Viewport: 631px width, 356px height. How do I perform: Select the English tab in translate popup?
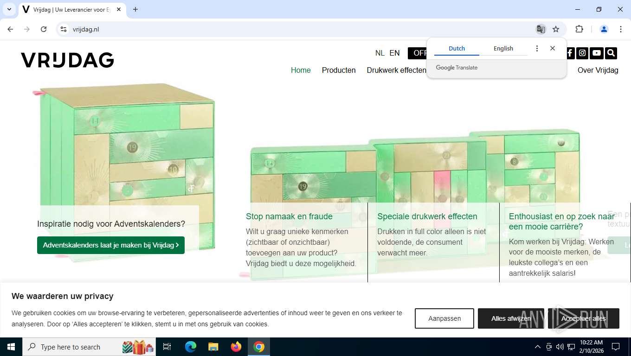pyautogui.click(x=503, y=48)
